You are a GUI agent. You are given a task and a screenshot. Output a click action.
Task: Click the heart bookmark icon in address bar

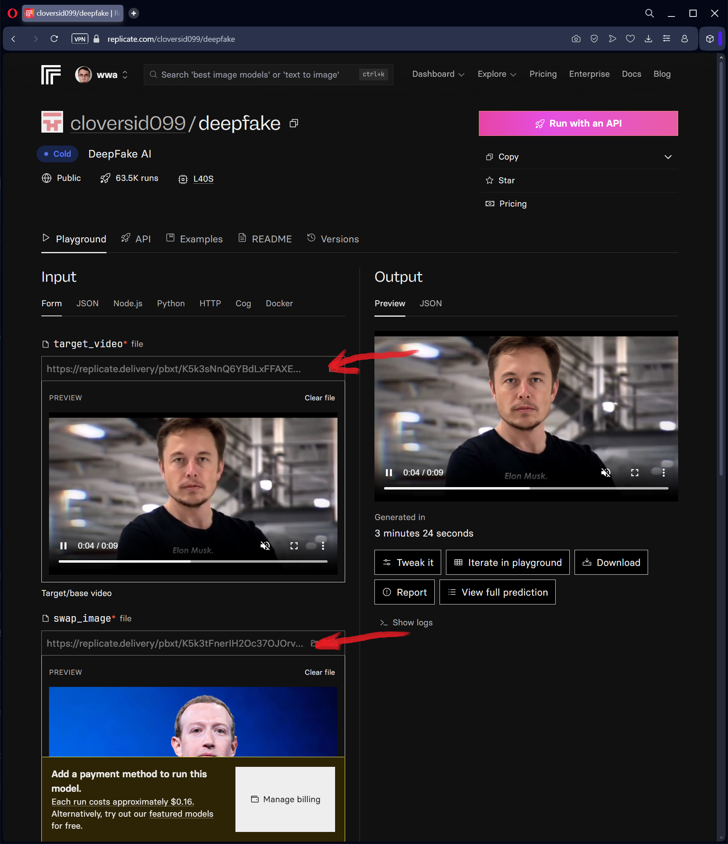630,39
